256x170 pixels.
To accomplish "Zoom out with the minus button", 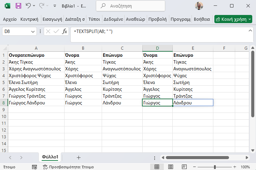I will click(194, 167).
